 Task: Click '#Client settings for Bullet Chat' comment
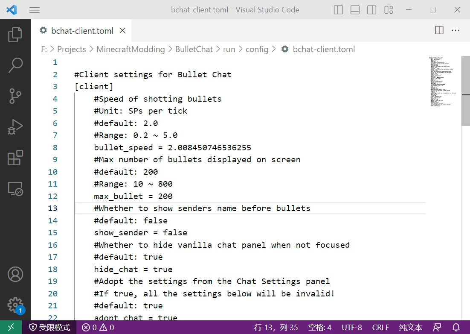153,74
